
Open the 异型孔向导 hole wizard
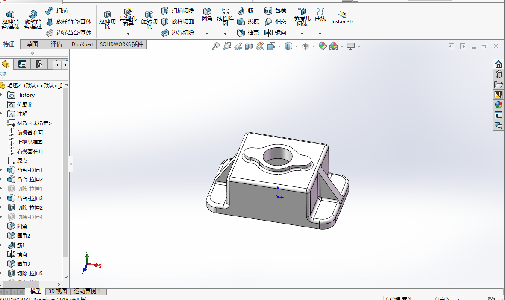(x=128, y=17)
